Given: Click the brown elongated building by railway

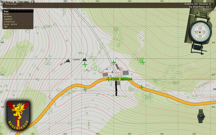Looking at the screenshot, I should pos(117,66).
